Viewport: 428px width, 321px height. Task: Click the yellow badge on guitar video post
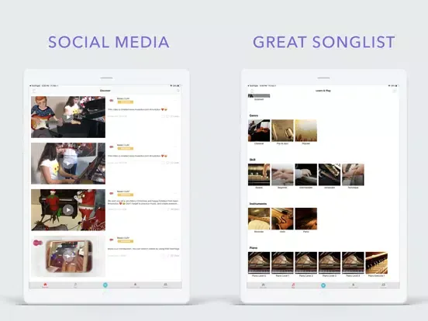tap(126, 102)
